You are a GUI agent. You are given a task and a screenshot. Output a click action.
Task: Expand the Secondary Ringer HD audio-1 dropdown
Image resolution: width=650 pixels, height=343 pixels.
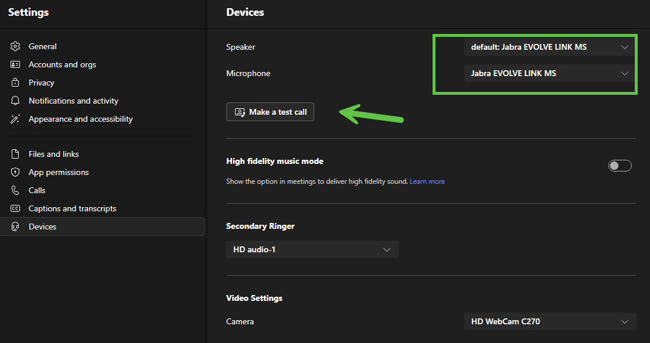pos(312,249)
